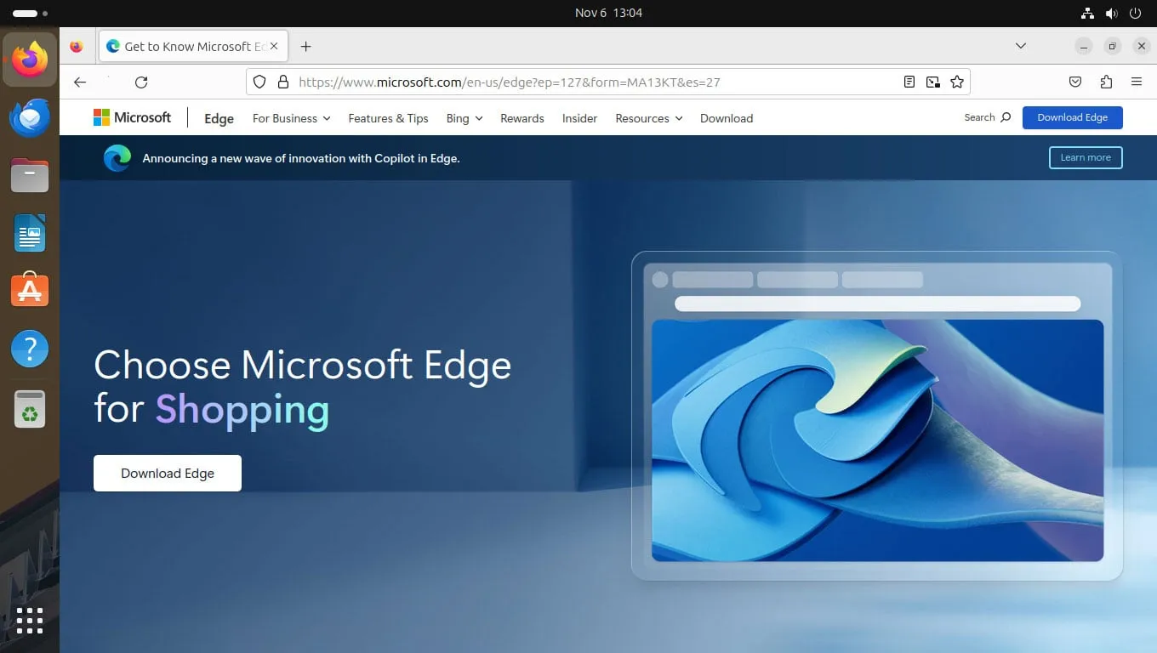Select the Features & Tips menu item
The height and width of the screenshot is (653, 1157).
[x=388, y=119]
